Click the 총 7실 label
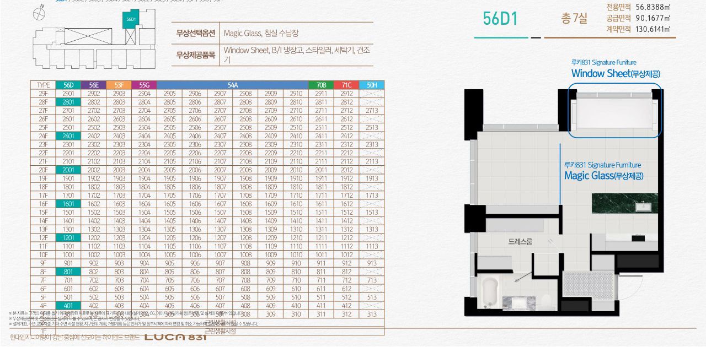Viewport: 706px width, 347px height. point(574,19)
